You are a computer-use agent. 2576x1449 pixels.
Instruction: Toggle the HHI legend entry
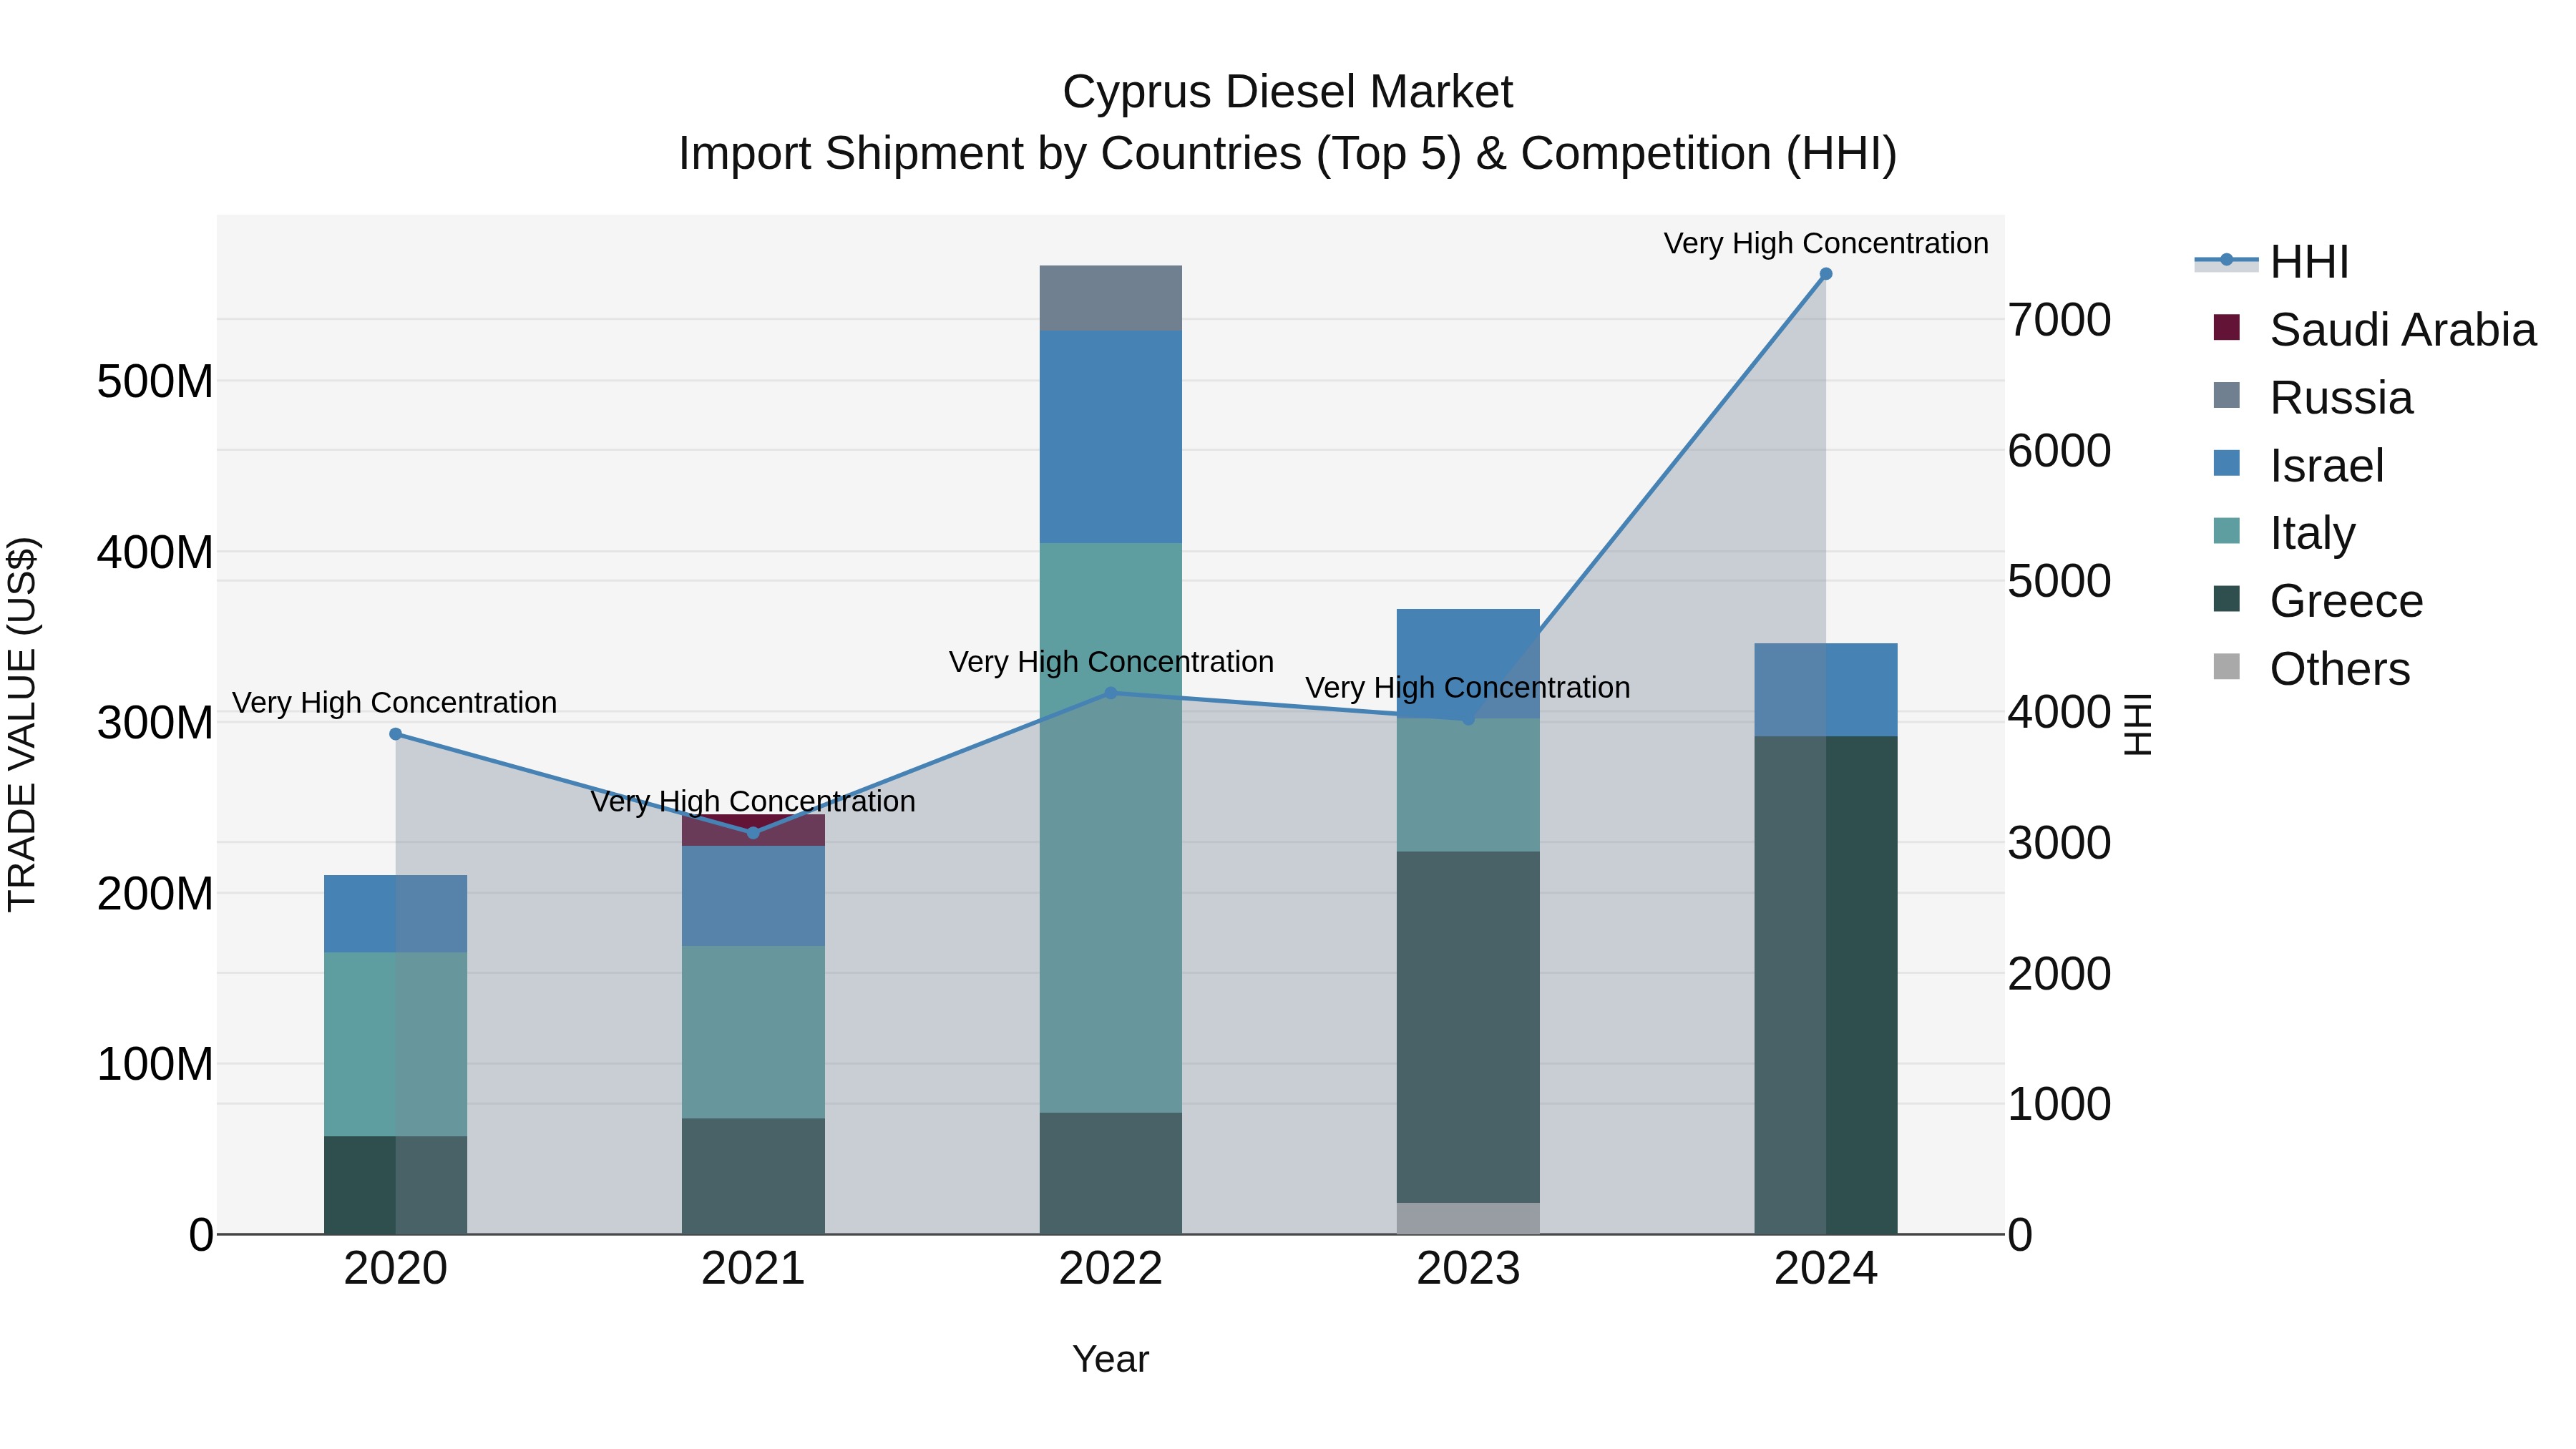point(2271,262)
